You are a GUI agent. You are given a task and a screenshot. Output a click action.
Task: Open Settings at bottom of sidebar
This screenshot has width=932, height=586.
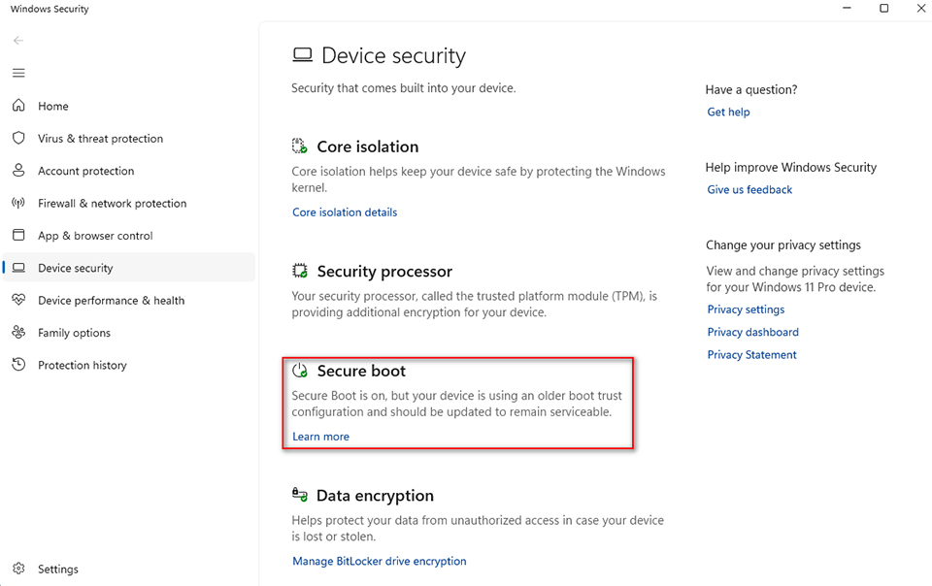[x=129, y=569]
